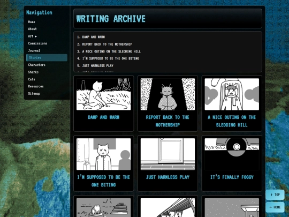Open the Characters page
The height and width of the screenshot is (217, 289).
pos(37,65)
